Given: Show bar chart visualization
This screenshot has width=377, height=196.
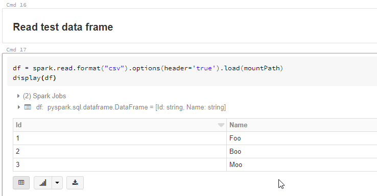Looking at the screenshot, I should pos(43,183).
